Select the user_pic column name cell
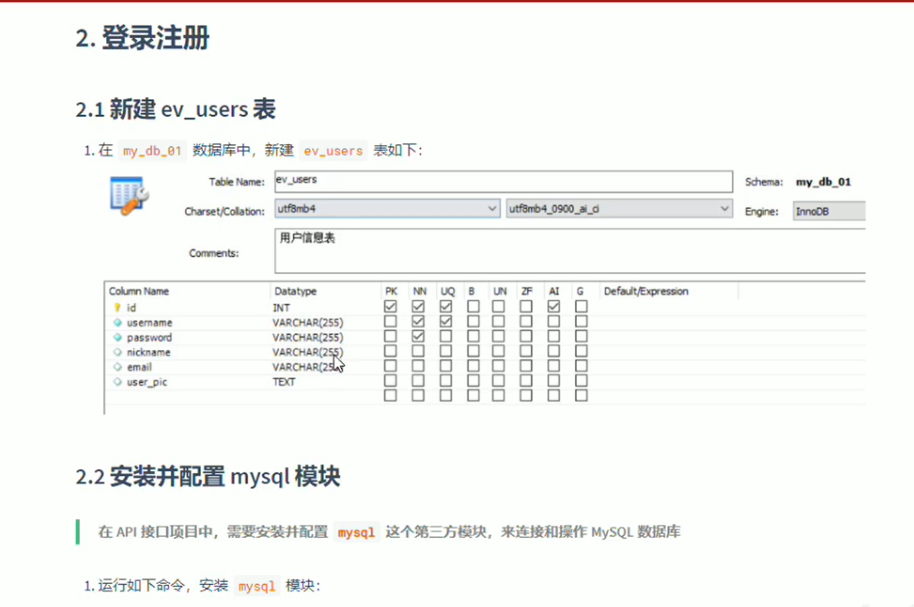This screenshot has height=607, width=914. [147, 382]
